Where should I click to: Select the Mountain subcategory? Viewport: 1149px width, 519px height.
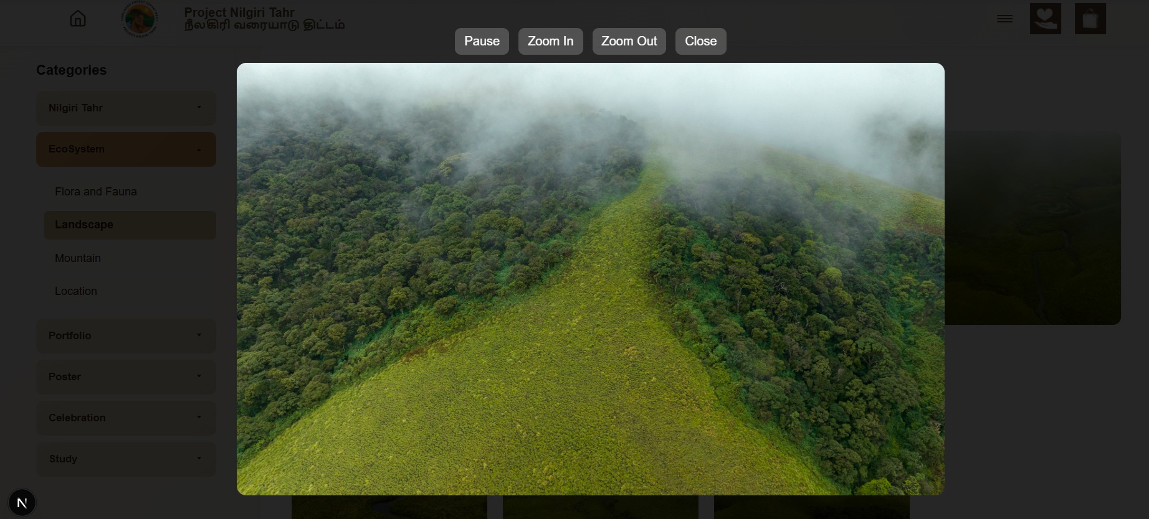click(78, 258)
